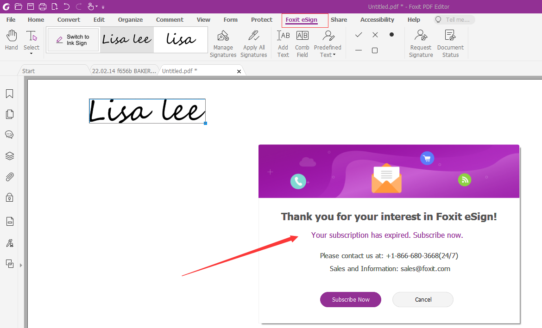Viewport: 542px width, 328px height.
Task: Expand the navigation pane arrow
Action: [x=21, y=265]
